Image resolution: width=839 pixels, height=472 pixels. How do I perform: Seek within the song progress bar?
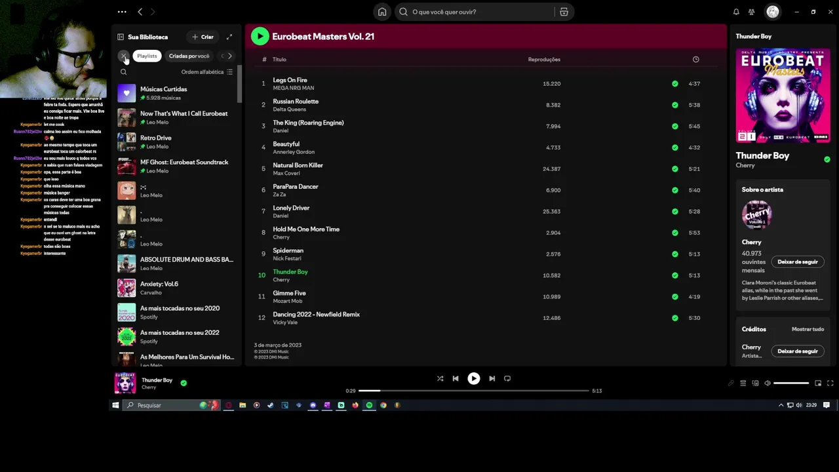(x=473, y=391)
